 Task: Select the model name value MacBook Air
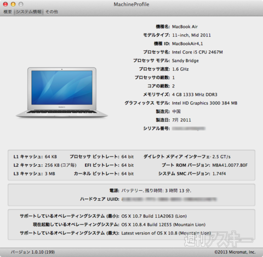[185, 27]
